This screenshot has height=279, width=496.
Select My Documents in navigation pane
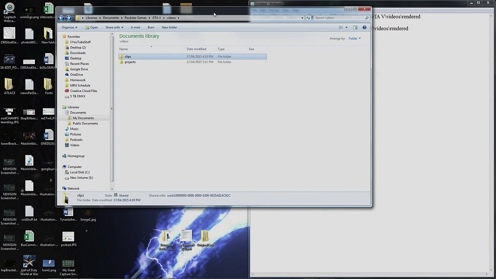click(x=83, y=118)
